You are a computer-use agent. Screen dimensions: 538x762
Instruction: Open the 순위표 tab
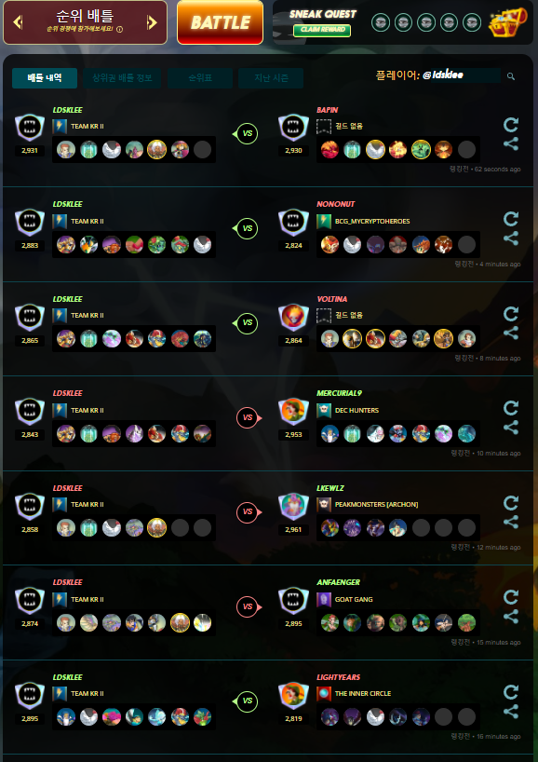200,77
